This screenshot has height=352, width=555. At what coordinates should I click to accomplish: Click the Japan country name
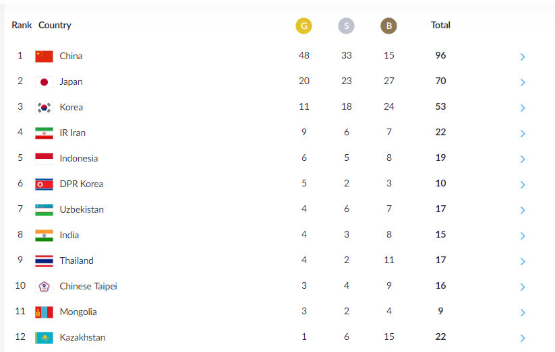click(71, 81)
